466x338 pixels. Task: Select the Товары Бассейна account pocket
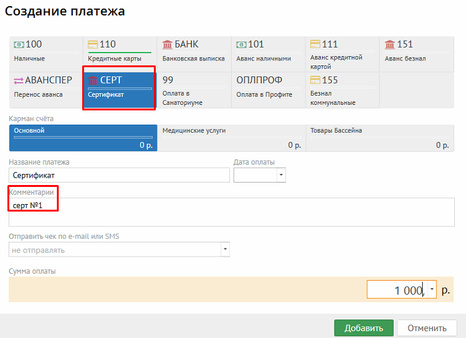[379, 138]
